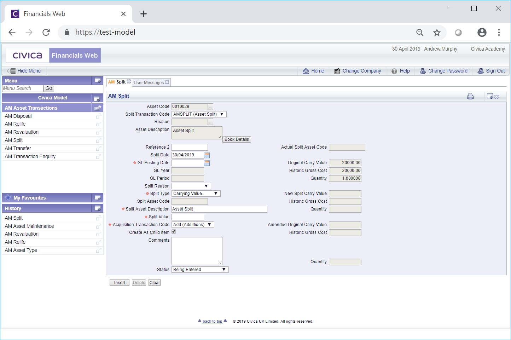
Task: Click the Home icon in the toolbar
Action: pos(306,71)
